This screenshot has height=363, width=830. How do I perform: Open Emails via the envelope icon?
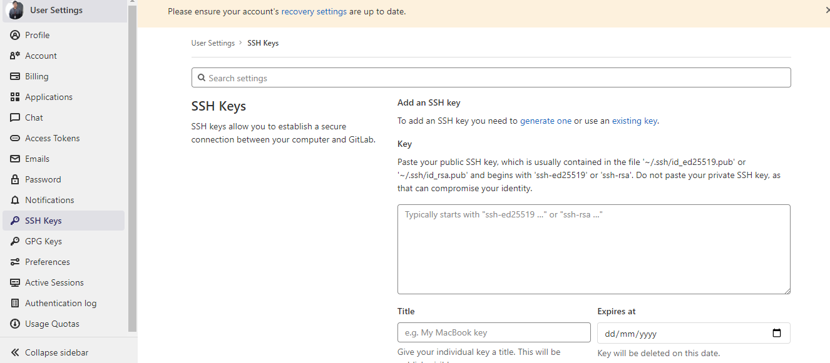coord(15,159)
